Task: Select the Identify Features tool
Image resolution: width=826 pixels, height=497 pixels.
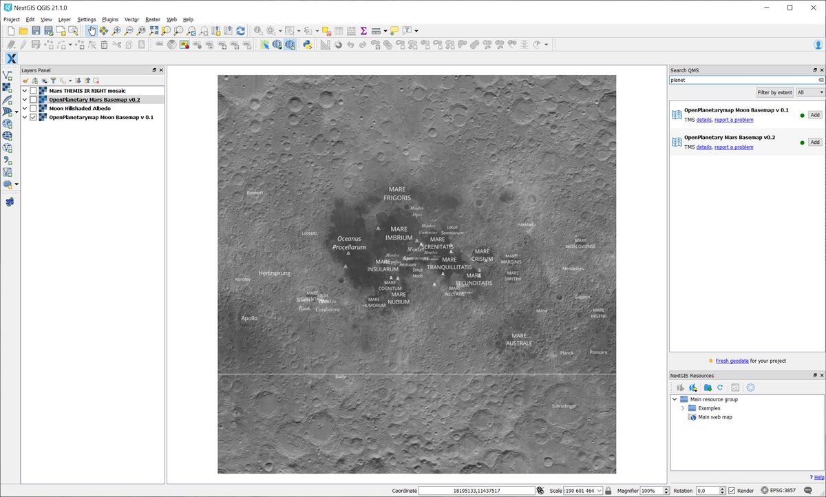Action: point(257,31)
